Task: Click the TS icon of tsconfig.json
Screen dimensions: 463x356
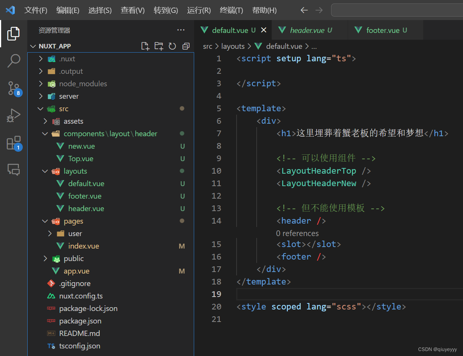Action: [x=51, y=346]
